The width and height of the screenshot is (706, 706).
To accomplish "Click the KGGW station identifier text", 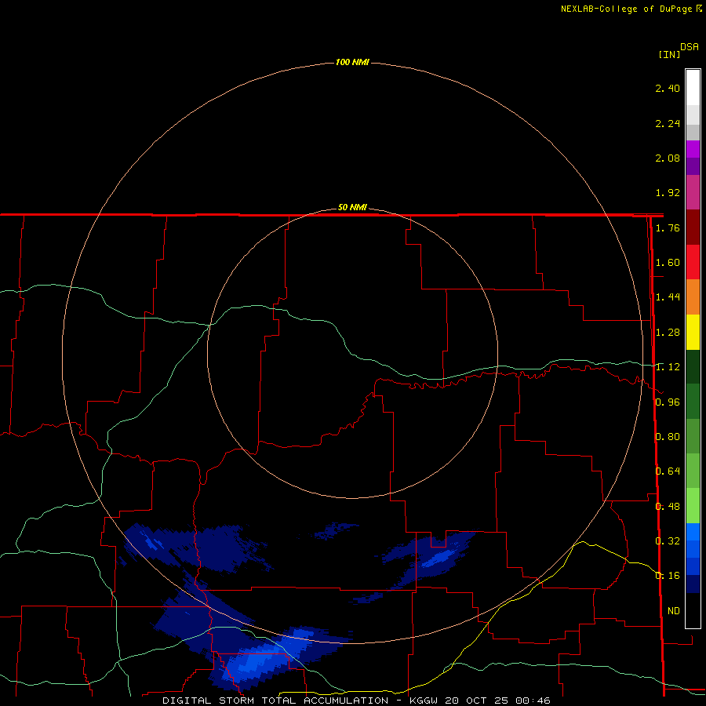I will 424,701.
